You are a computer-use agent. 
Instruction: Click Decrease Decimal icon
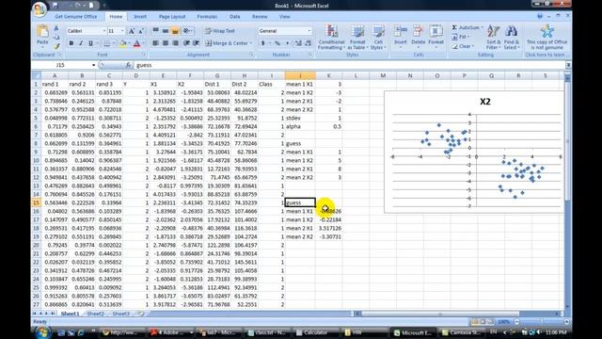click(x=308, y=43)
